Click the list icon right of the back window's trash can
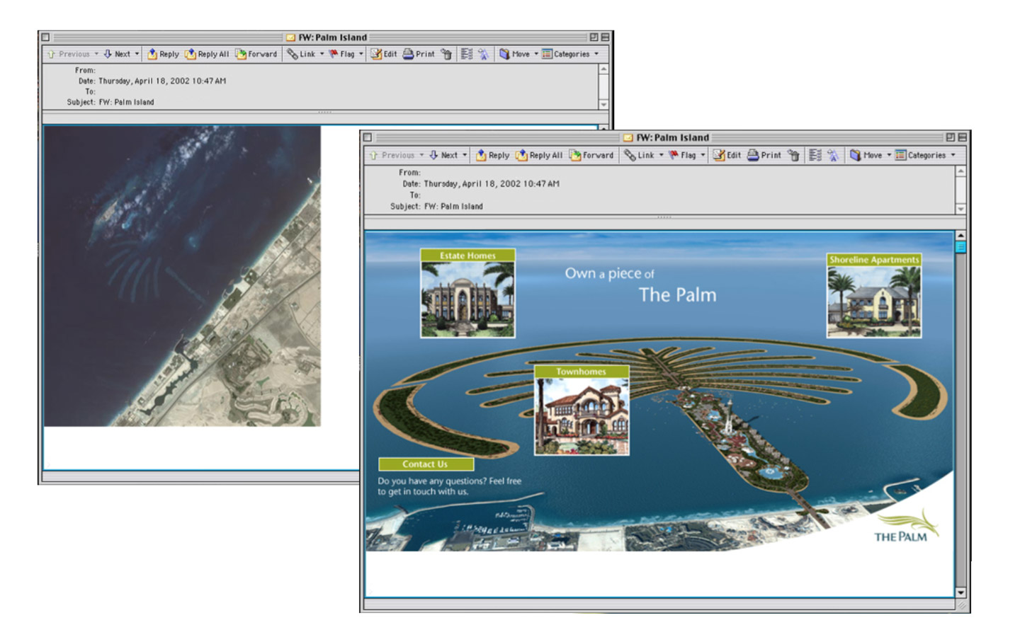 click(x=466, y=54)
